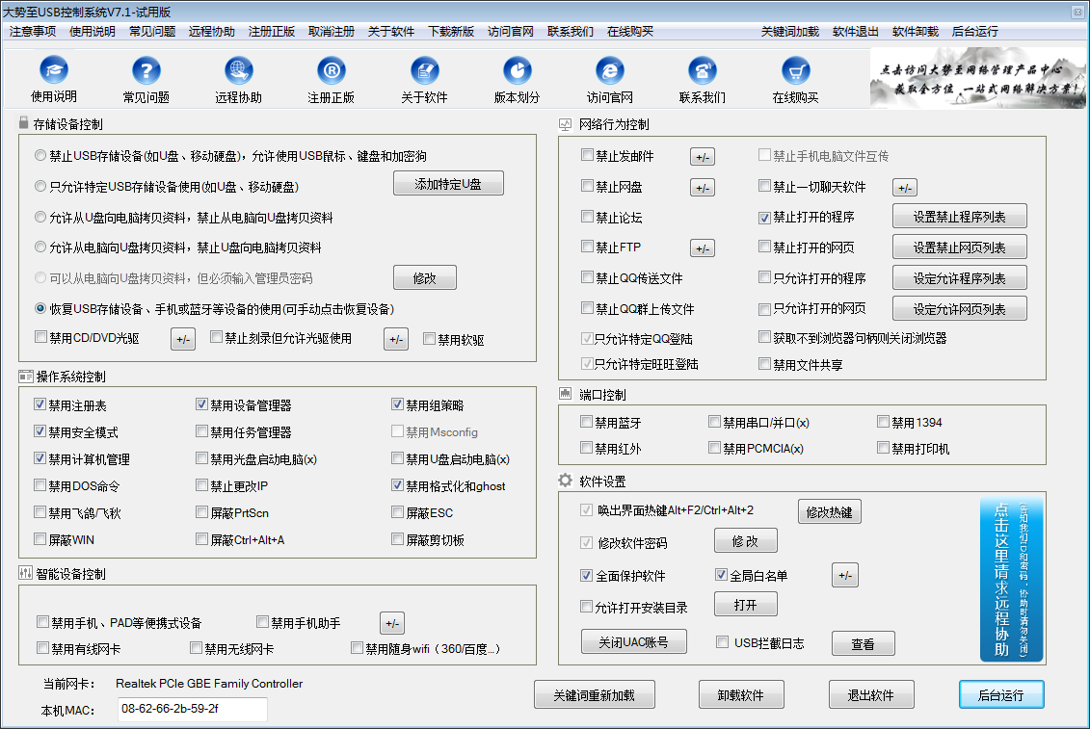Open the 常见问题 question mark icon
Image resolution: width=1090 pixels, height=729 pixels.
(146, 71)
